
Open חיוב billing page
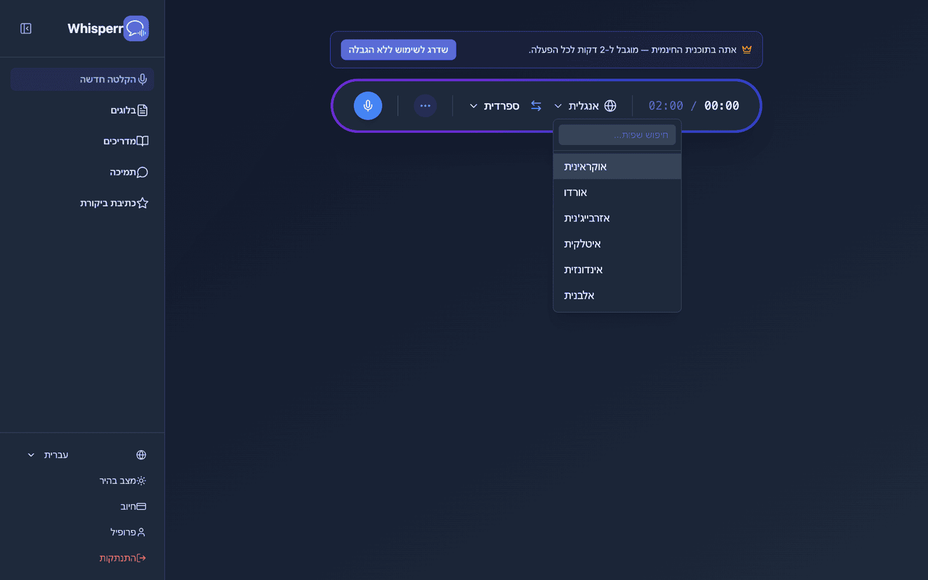133,506
